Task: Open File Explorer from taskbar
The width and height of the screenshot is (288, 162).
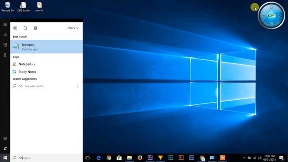Action: pos(130,158)
